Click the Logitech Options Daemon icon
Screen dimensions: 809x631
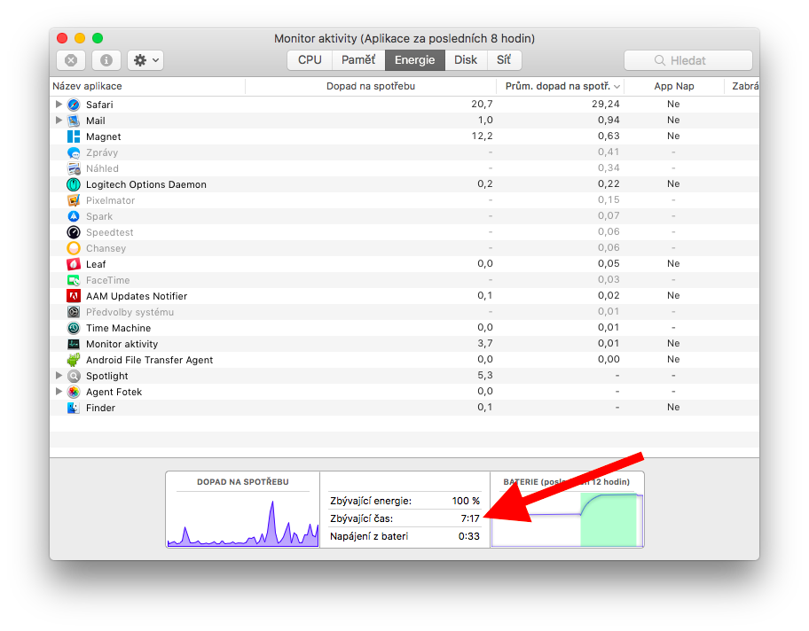coord(74,184)
